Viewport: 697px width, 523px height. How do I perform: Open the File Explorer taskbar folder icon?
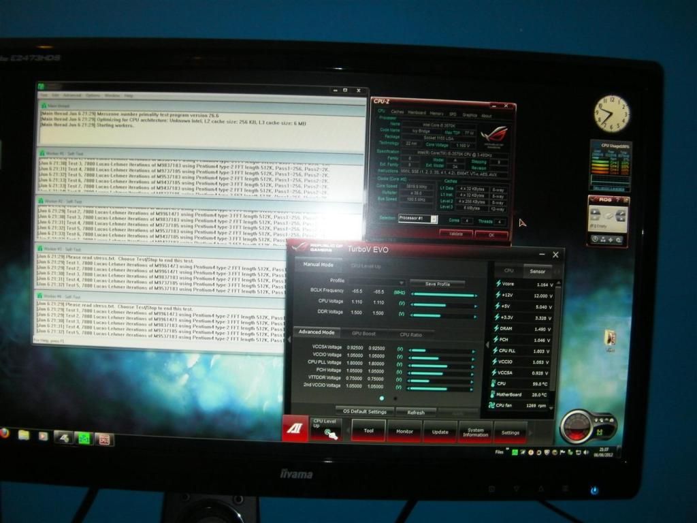pyautogui.click(x=24, y=434)
